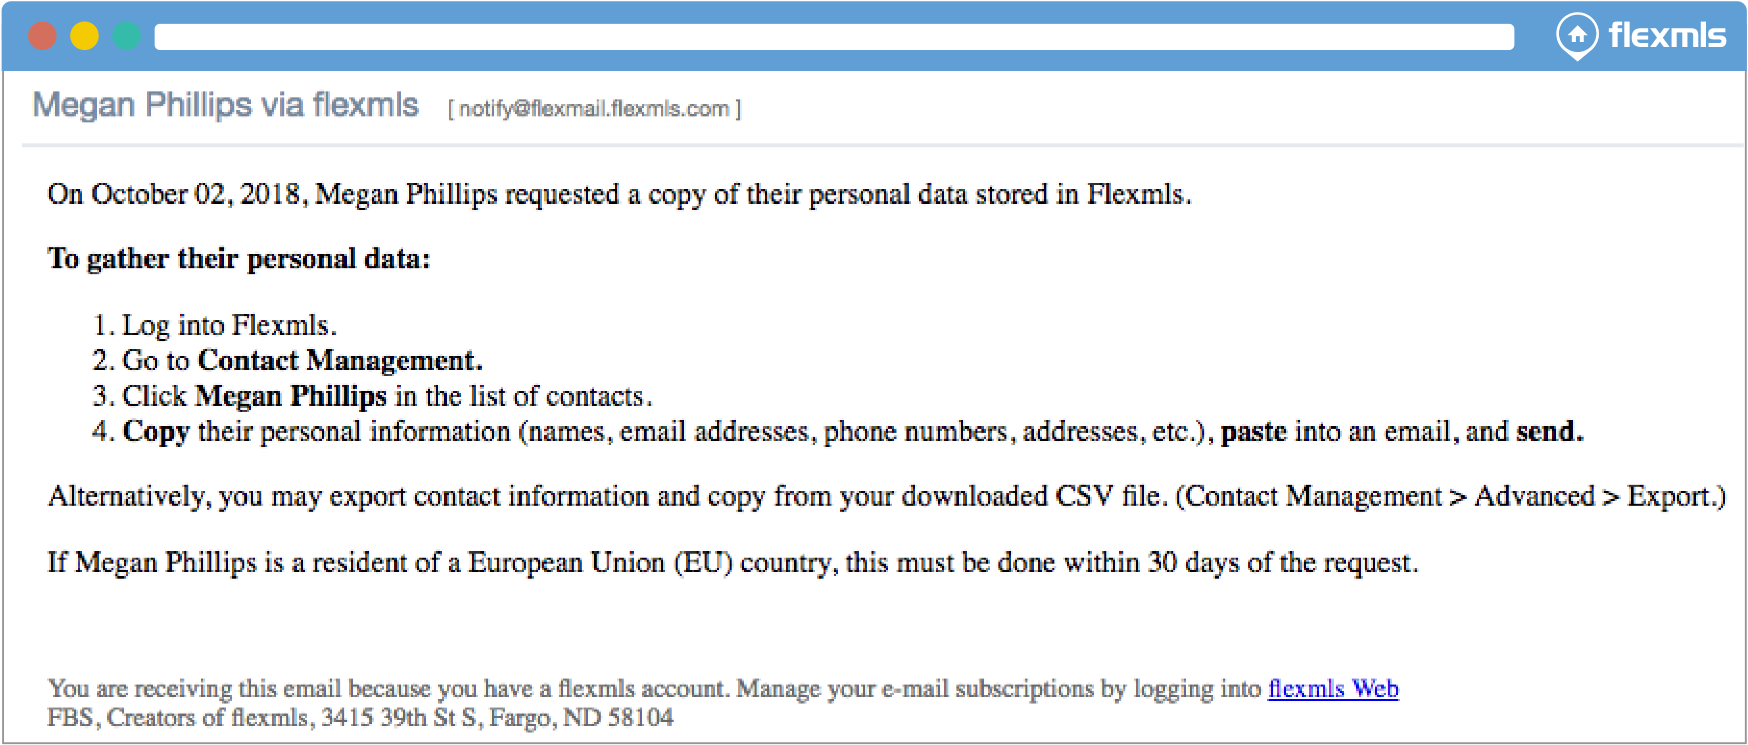Click bold "Contact Management." in step 2
Viewport: 1748px width, 745px height.
coord(340,361)
